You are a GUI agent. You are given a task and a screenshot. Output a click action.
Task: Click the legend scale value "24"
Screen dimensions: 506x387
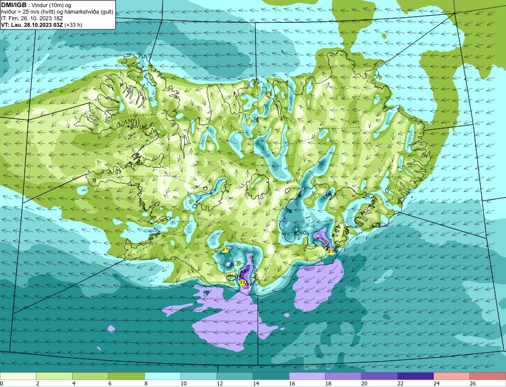[437, 383]
